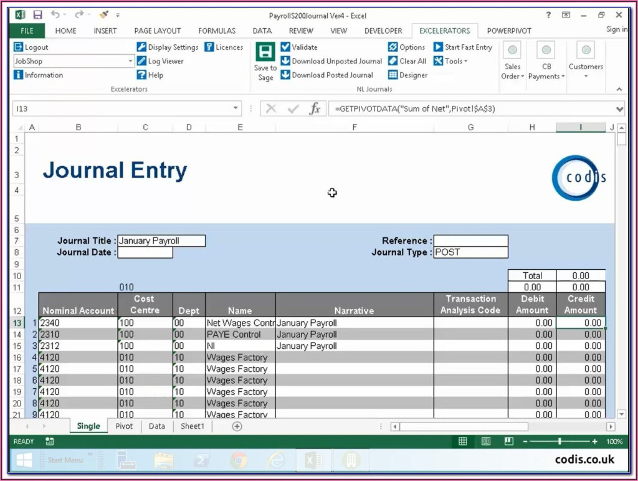Click Save to Sage button
The width and height of the screenshot is (638, 481).
pyautogui.click(x=265, y=62)
